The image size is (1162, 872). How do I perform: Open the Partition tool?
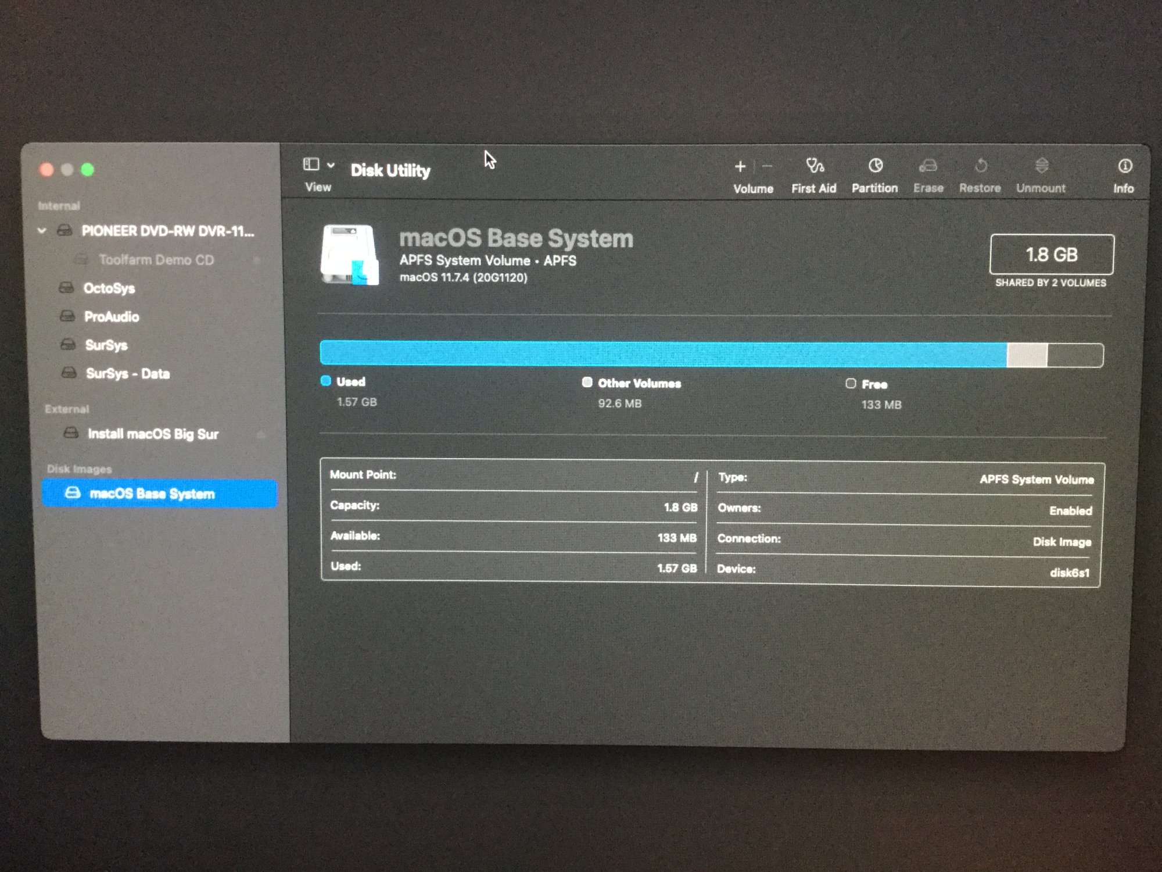coord(875,166)
